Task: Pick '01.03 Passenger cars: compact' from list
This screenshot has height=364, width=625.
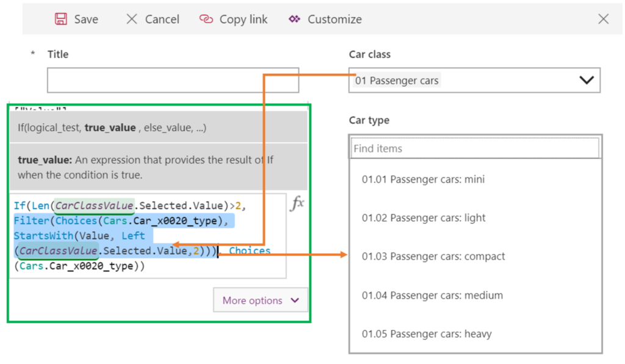Action: point(433,256)
